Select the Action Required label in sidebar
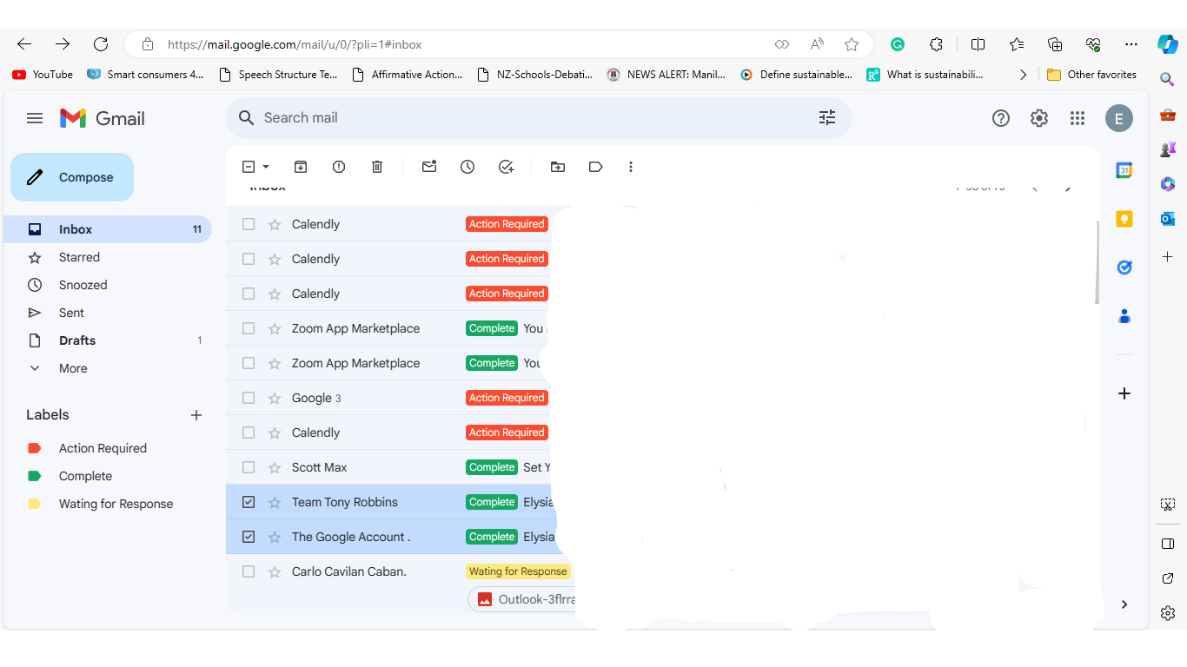1187x667 pixels. point(103,448)
